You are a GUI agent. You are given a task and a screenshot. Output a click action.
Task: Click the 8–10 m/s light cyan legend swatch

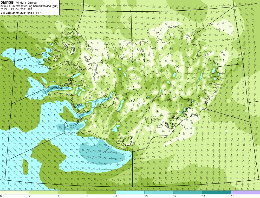coord(130,192)
